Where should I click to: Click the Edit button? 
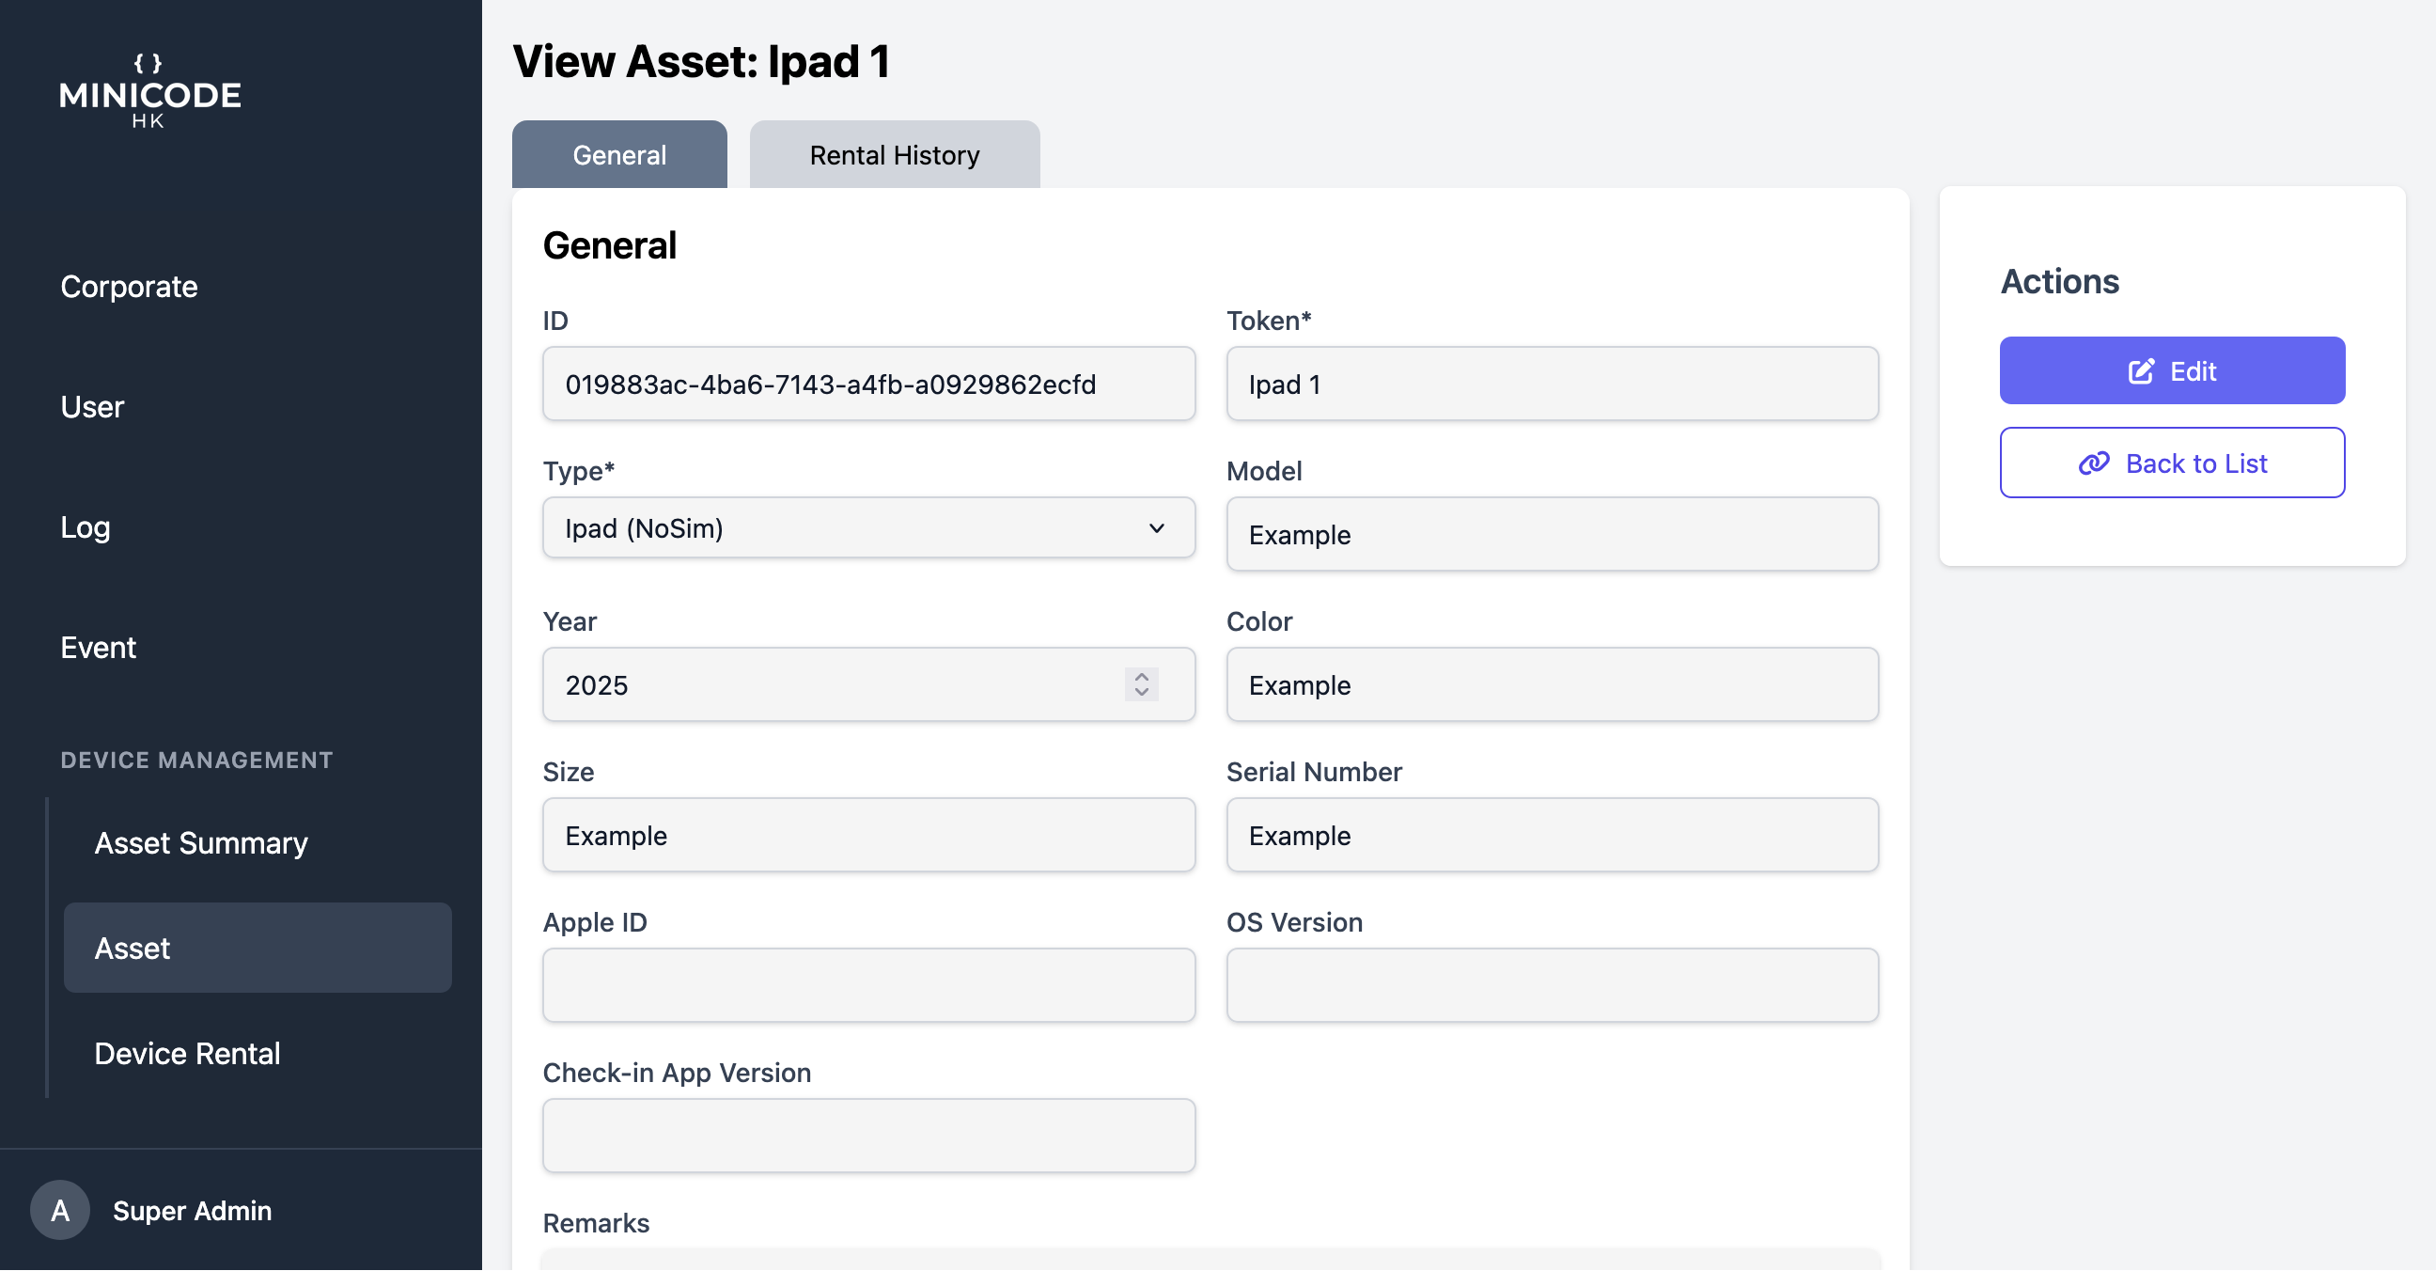[x=2172, y=370]
